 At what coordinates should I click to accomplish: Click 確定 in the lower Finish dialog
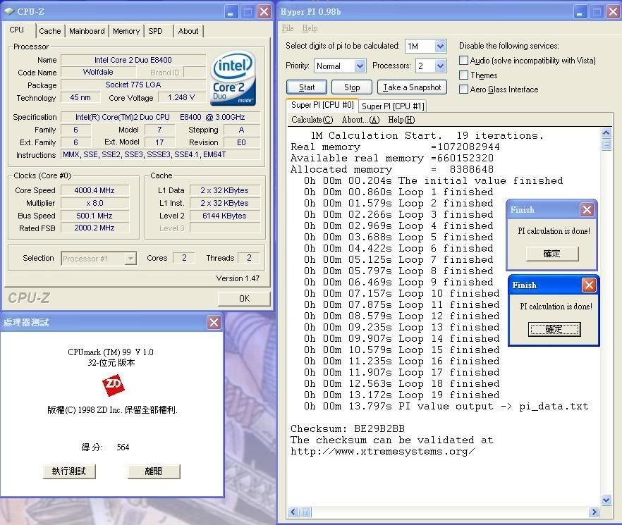coord(554,329)
